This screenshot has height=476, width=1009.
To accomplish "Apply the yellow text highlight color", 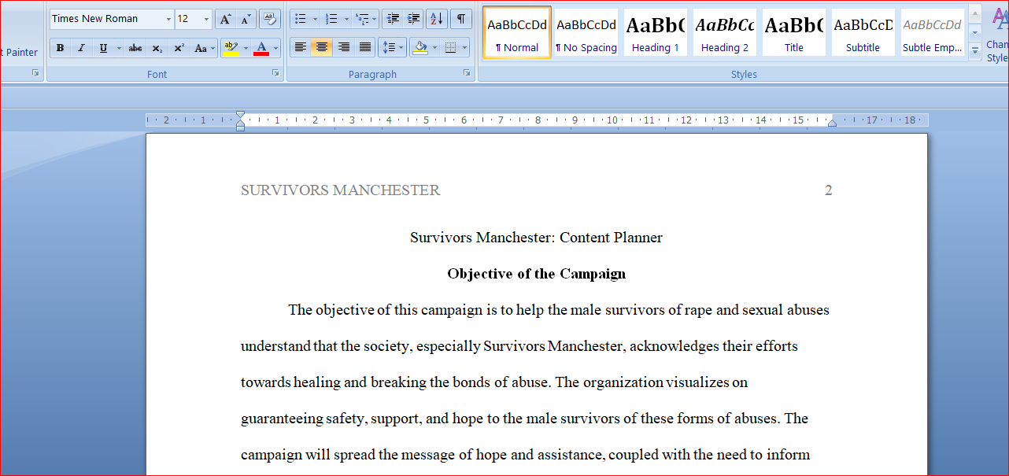I will 230,48.
